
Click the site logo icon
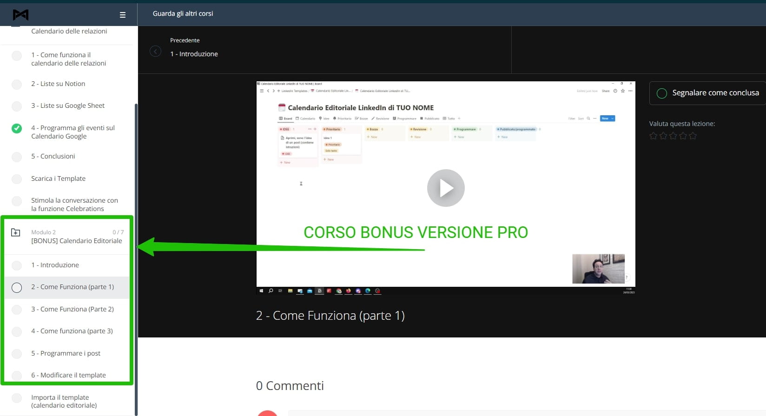tap(20, 15)
